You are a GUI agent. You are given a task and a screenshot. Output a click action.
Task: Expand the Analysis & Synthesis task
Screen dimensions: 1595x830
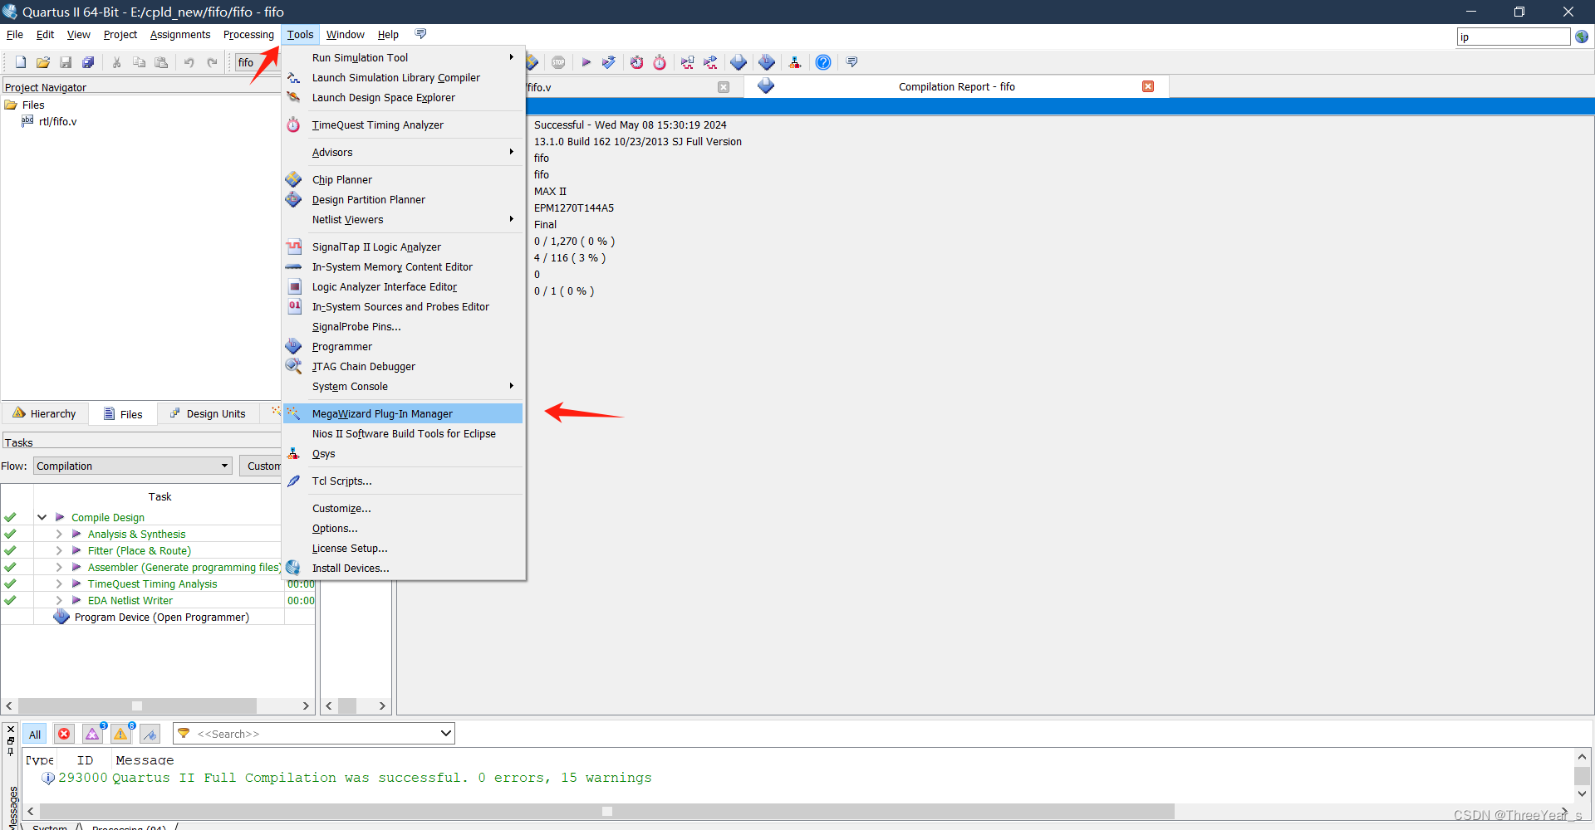click(x=59, y=534)
